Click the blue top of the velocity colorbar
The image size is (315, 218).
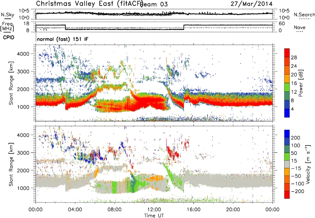pos(287,133)
